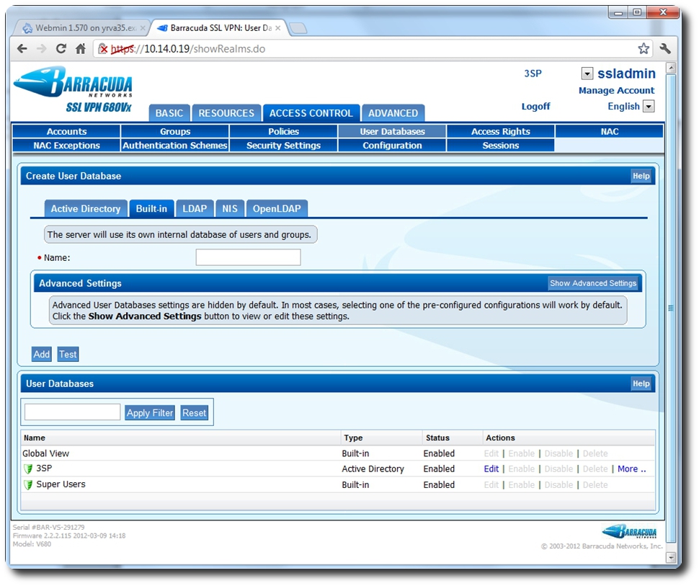This screenshot has width=699, height=586.
Task: Switch to the Webmin 1.570 tab
Action: tap(81, 28)
